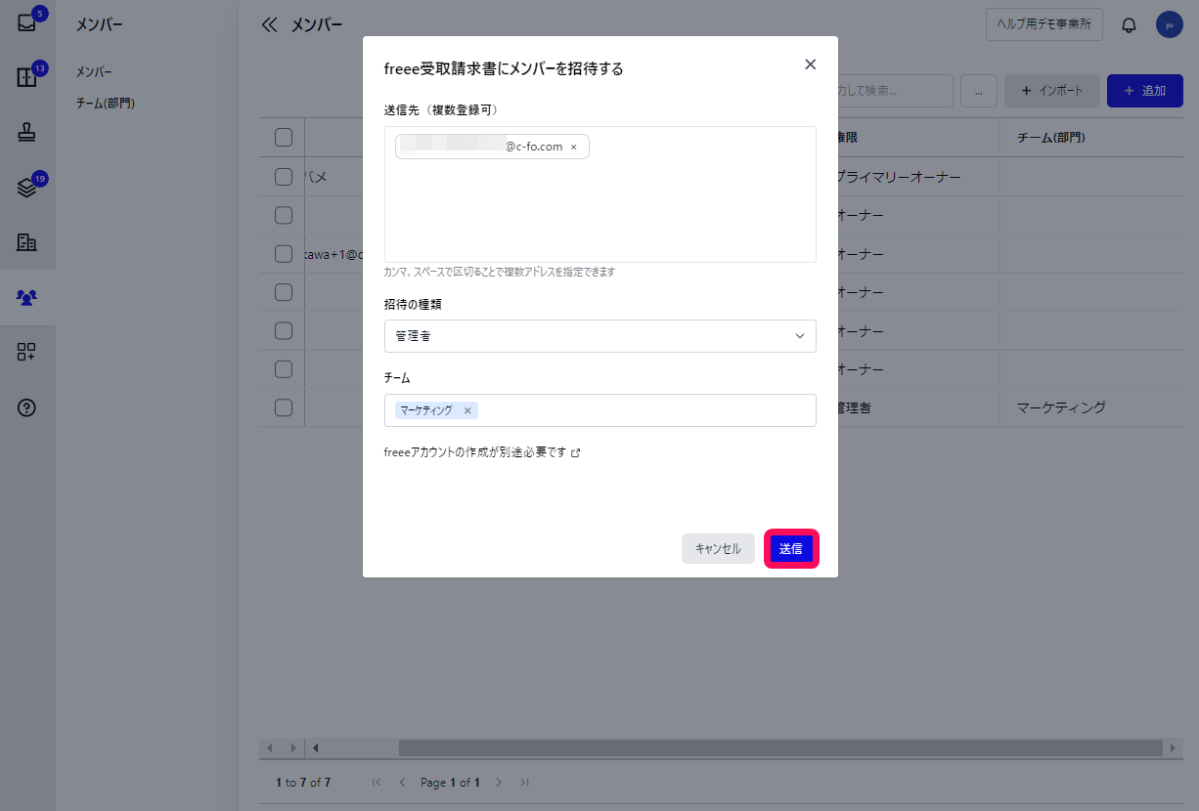Open the ellipsis more options button
1199x811 pixels.
[x=978, y=91]
